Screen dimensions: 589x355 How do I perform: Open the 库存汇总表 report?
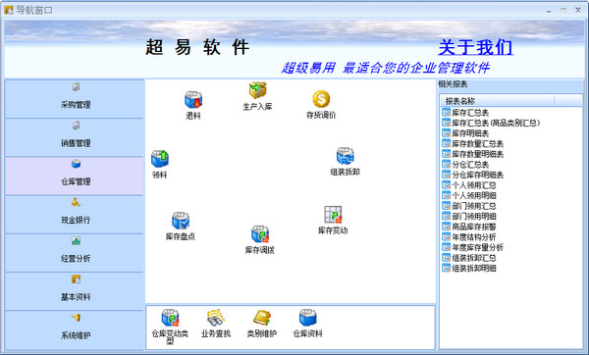pyautogui.click(x=470, y=113)
